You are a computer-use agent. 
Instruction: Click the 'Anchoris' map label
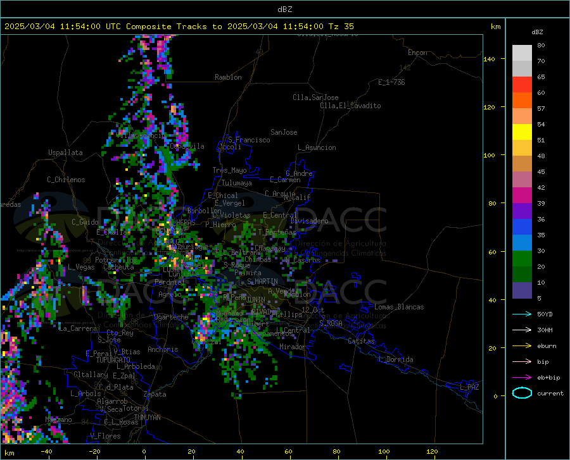click(163, 349)
